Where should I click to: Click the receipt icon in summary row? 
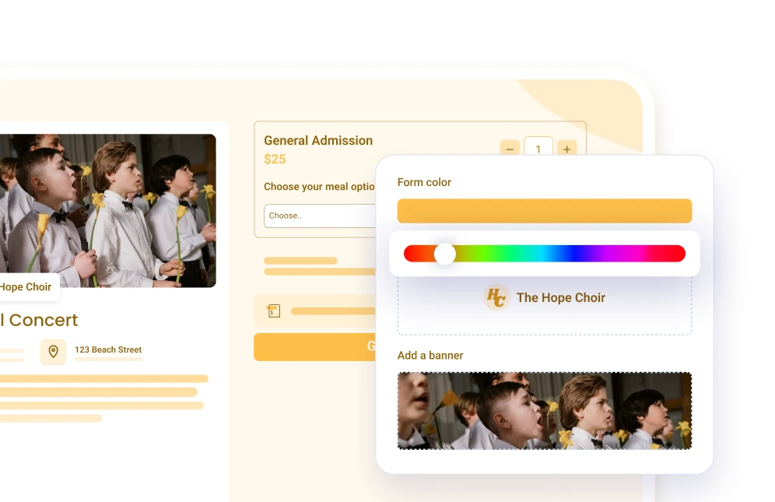point(274,311)
